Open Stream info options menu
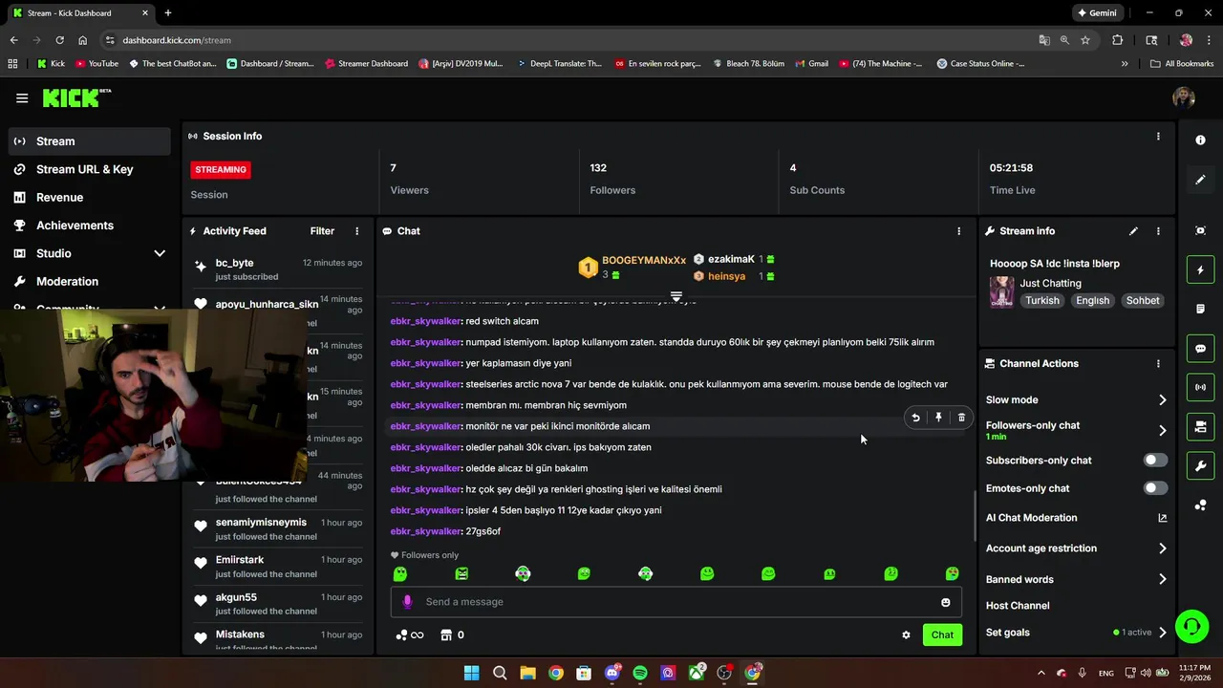The height and width of the screenshot is (688, 1223). pos(1158,231)
